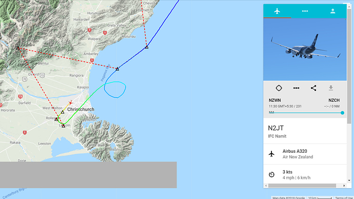Show flight plan route icon
The height and width of the screenshot is (199, 354).
pos(296,88)
